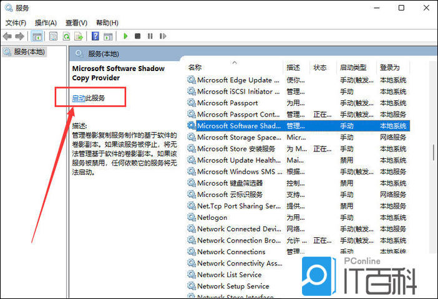Select Microsoft Edge Update service name
Screen dimensions: 438x299
pos(238,80)
